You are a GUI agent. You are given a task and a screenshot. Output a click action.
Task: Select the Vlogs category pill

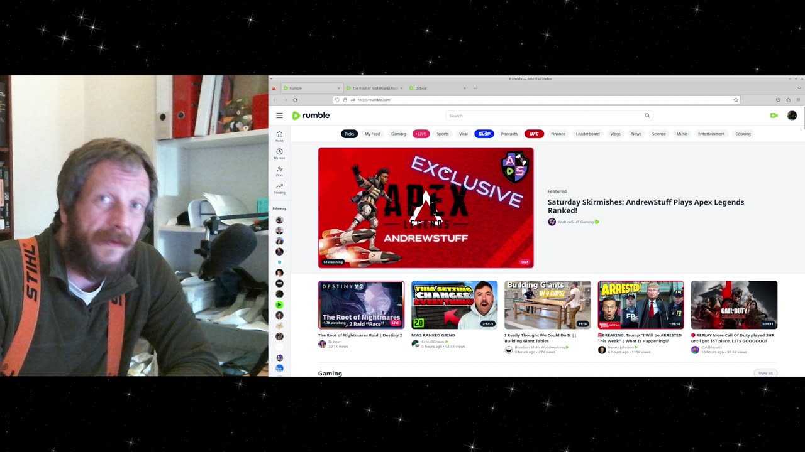(615, 134)
